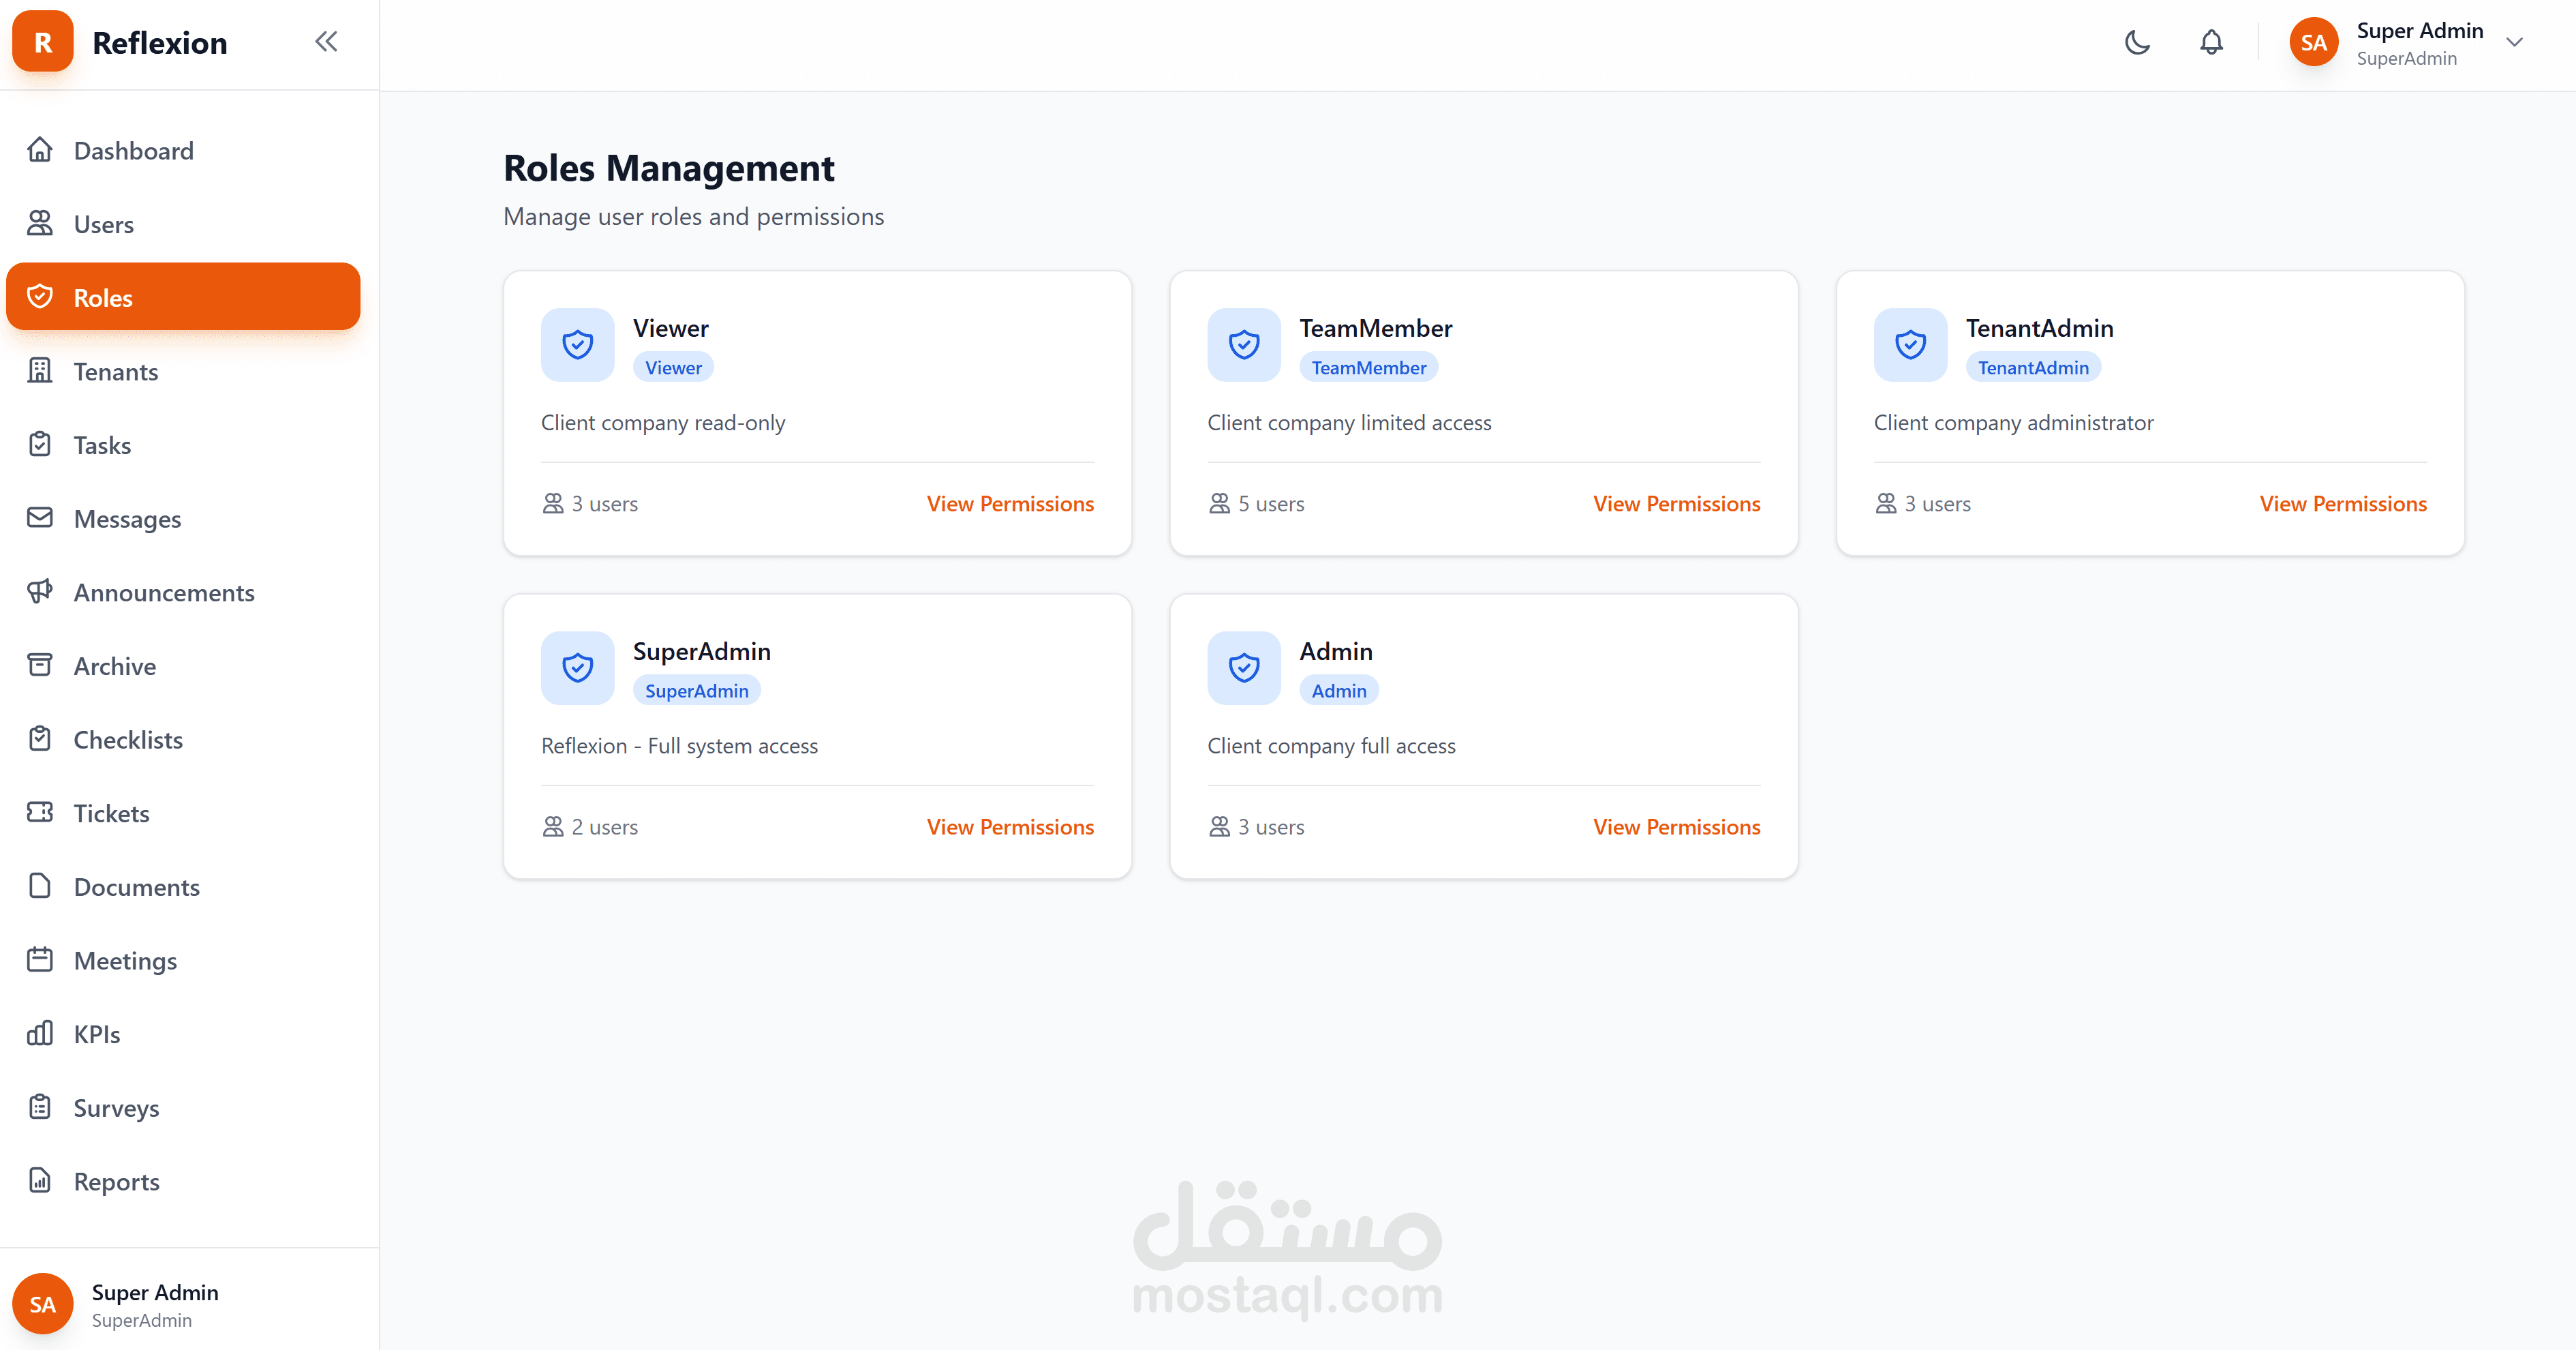View Permissions for the Viewer role
Viewport: 2576px width, 1350px height.
click(1010, 505)
